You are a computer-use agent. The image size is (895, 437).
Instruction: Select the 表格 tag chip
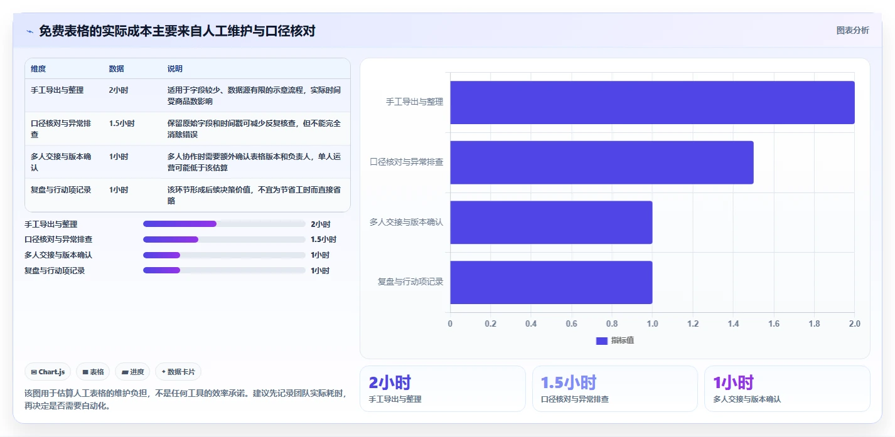[x=93, y=372]
